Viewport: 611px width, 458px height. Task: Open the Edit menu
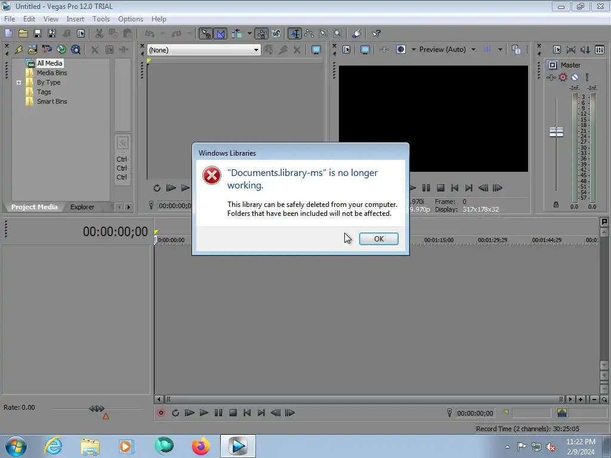tap(29, 19)
